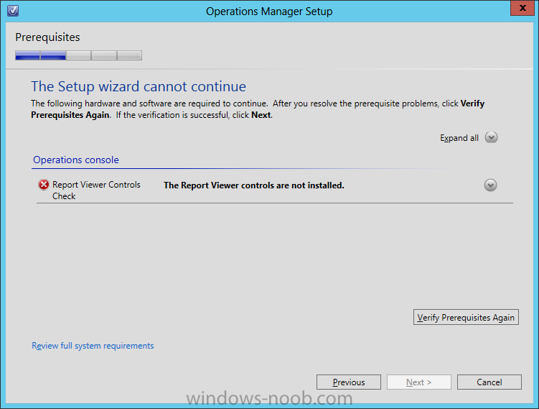The width and height of the screenshot is (539, 409).
Task: Select the Operations console section header
Action: click(x=76, y=160)
